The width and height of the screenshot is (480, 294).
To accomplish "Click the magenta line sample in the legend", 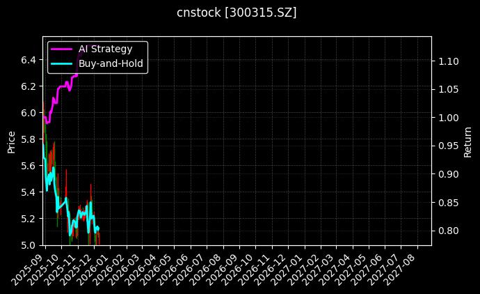I will (x=61, y=49).
